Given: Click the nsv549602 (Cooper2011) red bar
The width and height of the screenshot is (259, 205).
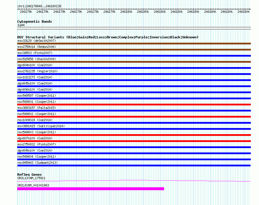Looking at the screenshot, I should 134,117.
